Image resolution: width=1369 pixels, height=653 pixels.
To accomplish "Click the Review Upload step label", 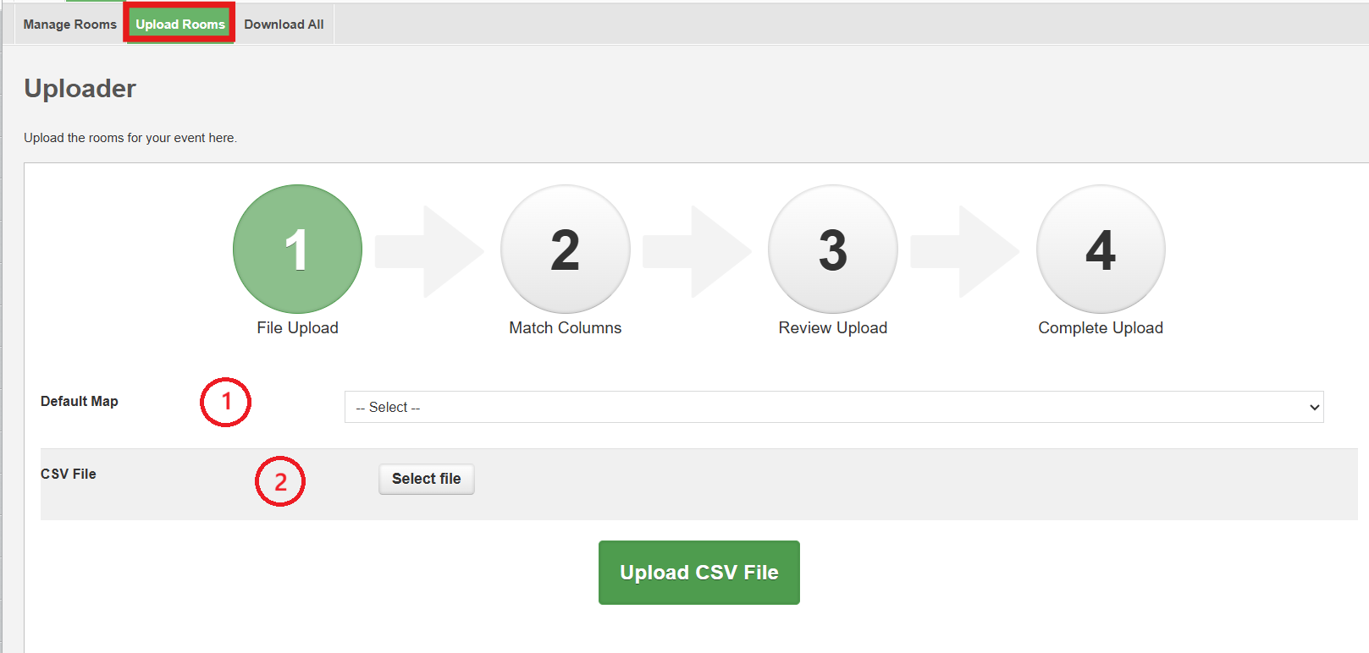I will point(832,328).
